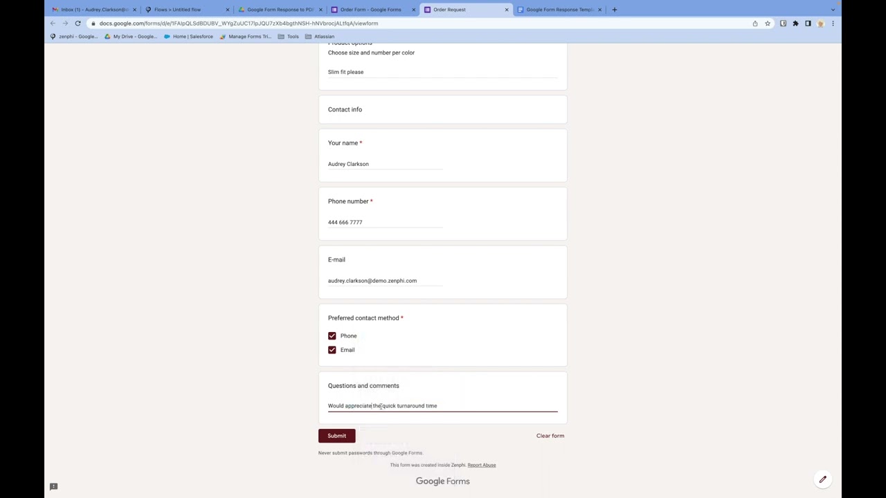
Task: Click the site lock icon in address bar
Action: click(x=93, y=24)
